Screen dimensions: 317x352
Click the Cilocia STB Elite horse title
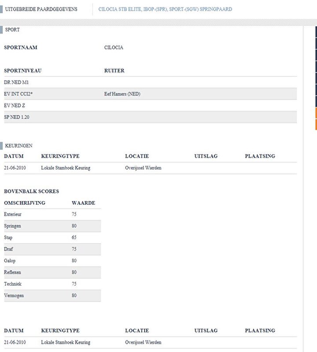click(x=165, y=9)
